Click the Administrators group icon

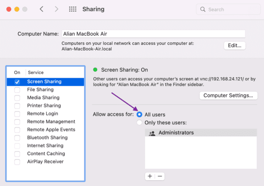point(152,133)
